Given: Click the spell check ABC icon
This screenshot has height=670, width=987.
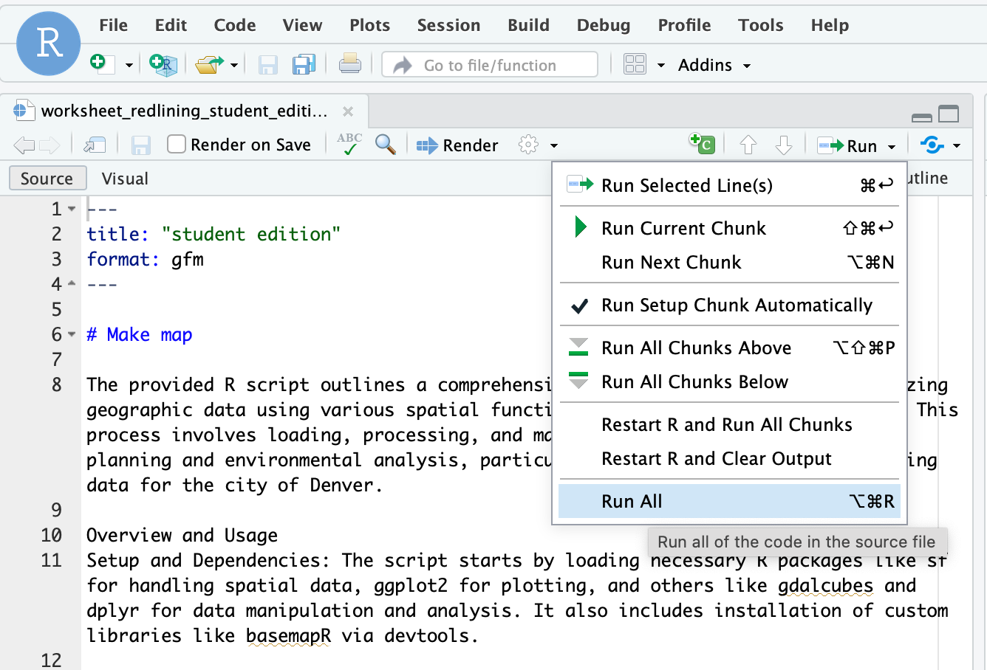Looking at the screenshot, I should pyautogui.click(x=349, y=144).
